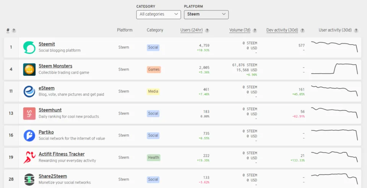Click help icon beside Dev activity (30d)
367x188 pixels.
pos(302,31)
